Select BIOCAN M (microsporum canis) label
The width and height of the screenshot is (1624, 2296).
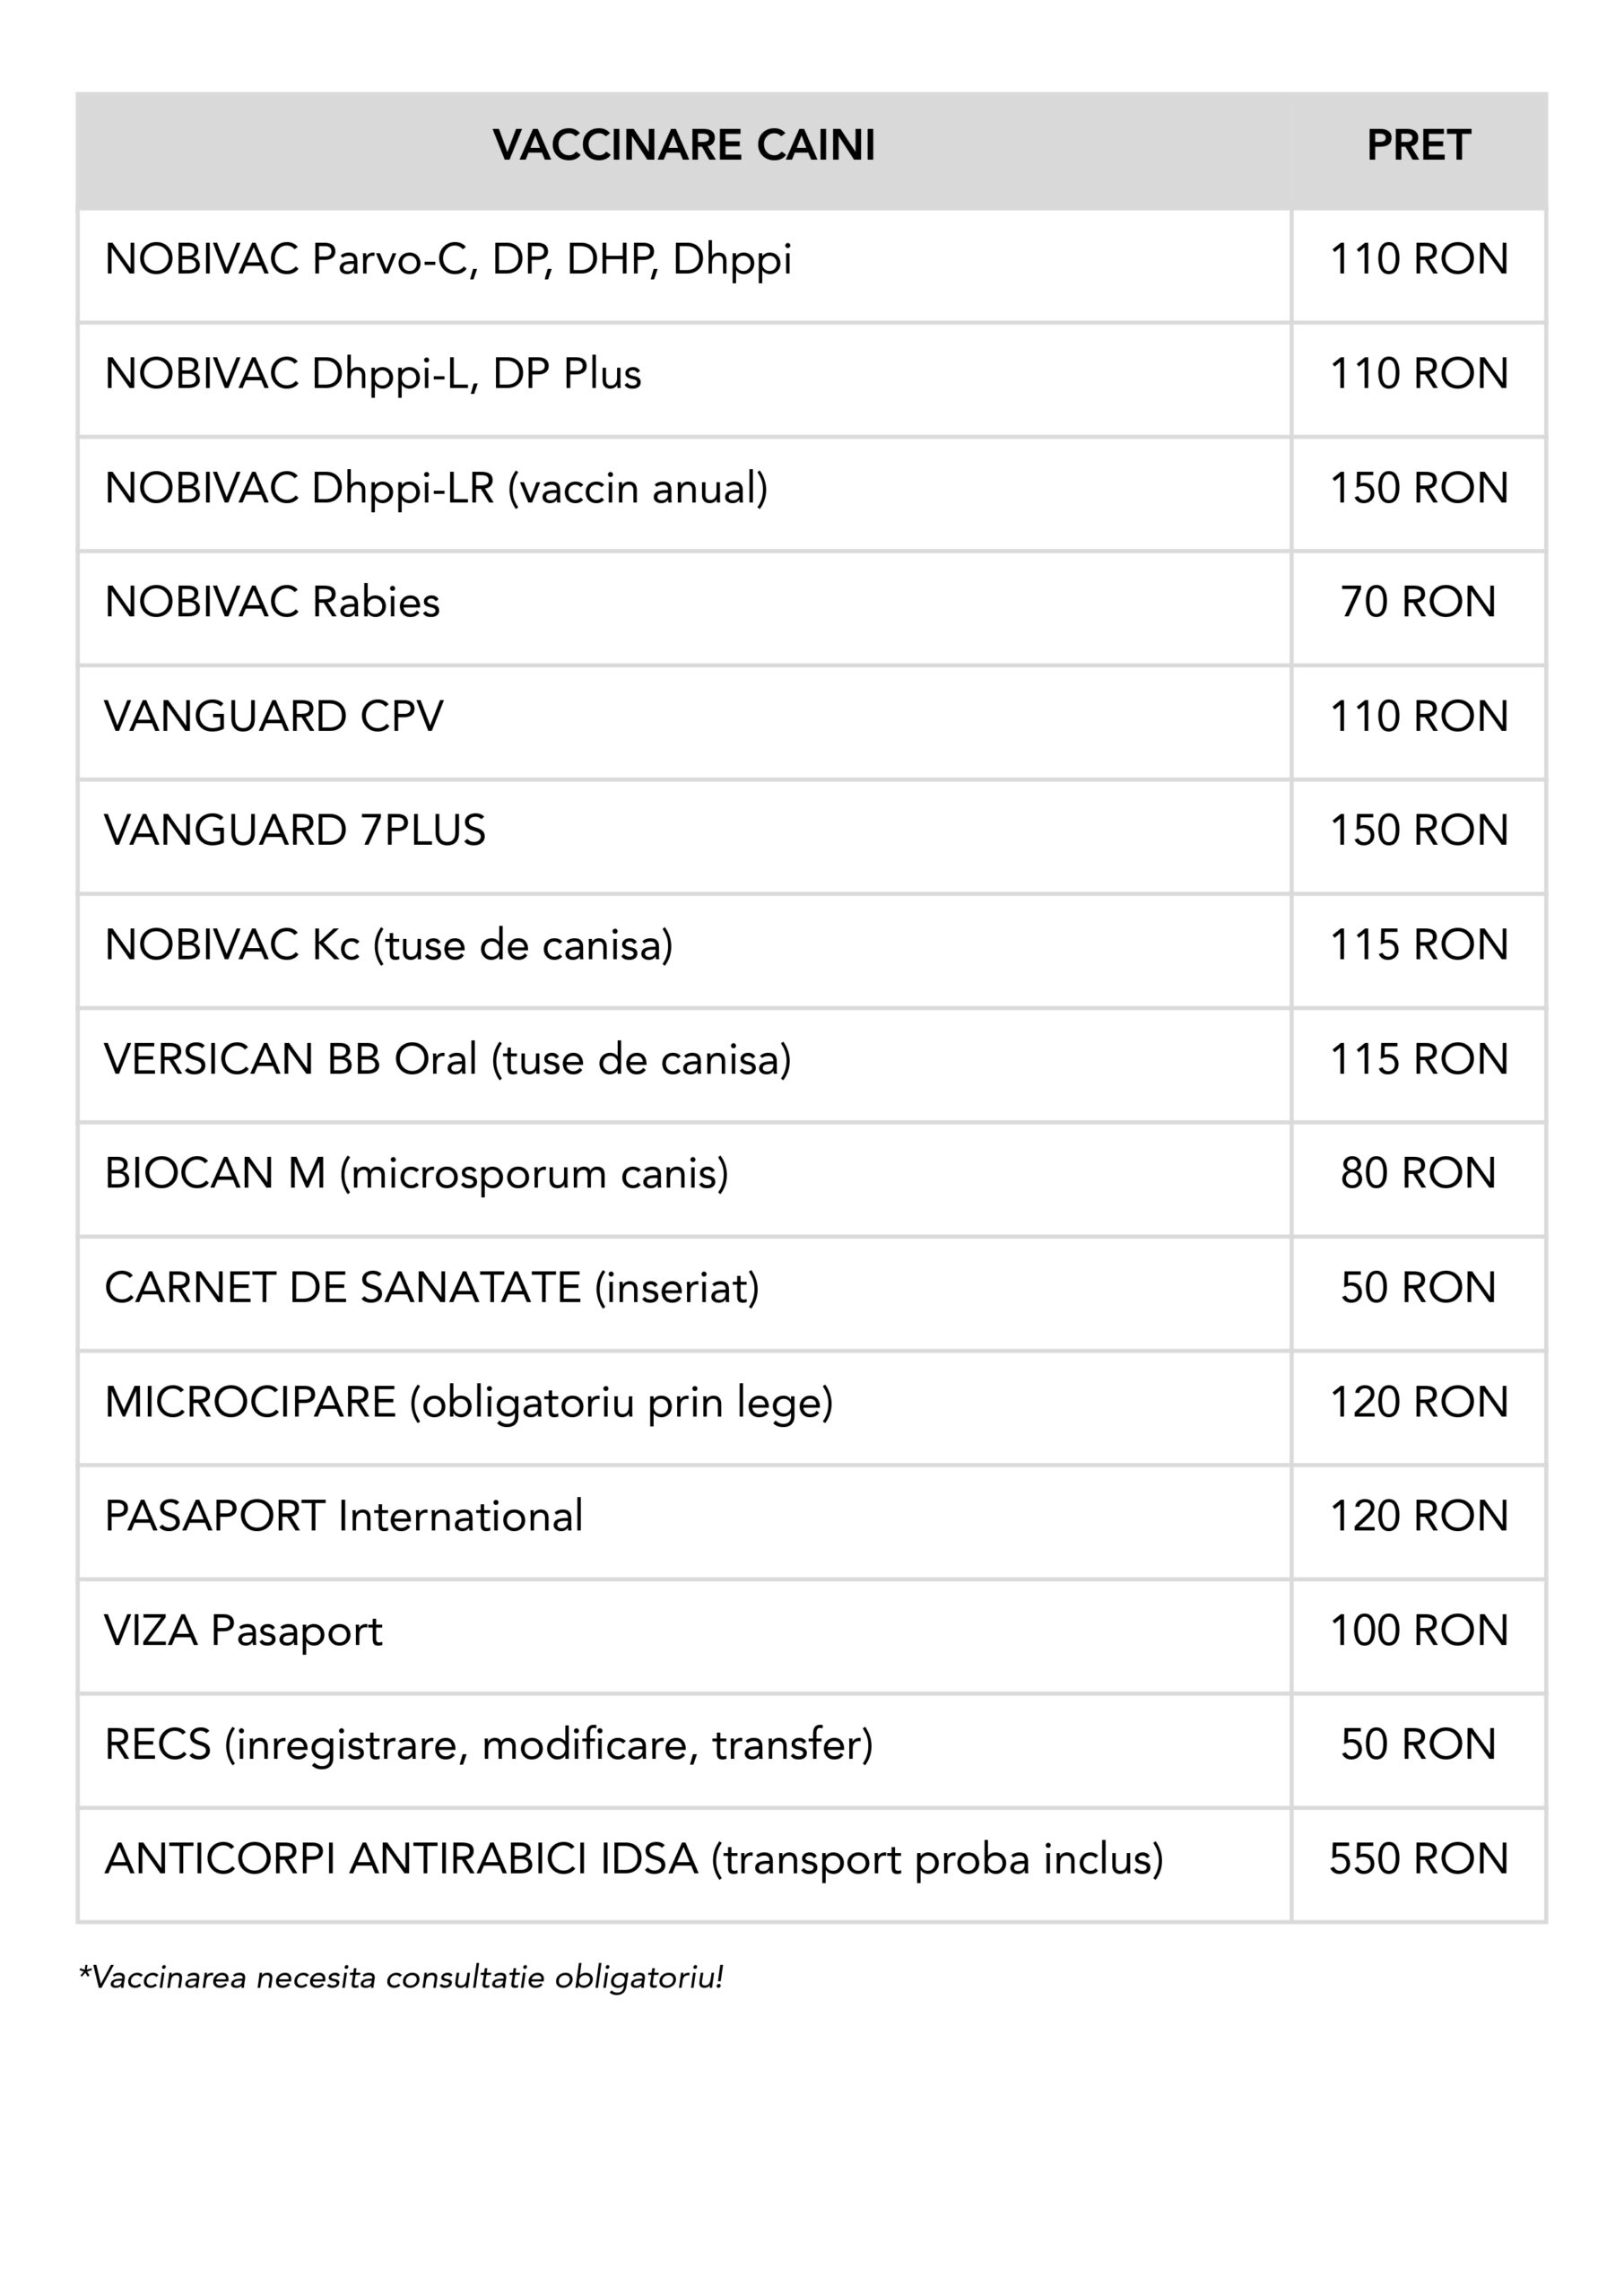point(417,1174)
